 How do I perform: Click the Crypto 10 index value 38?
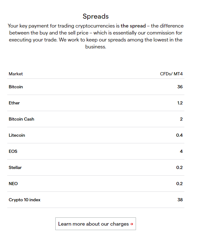[180, 200]
